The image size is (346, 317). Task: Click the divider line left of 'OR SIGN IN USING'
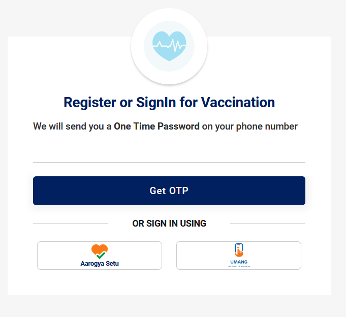71,223
